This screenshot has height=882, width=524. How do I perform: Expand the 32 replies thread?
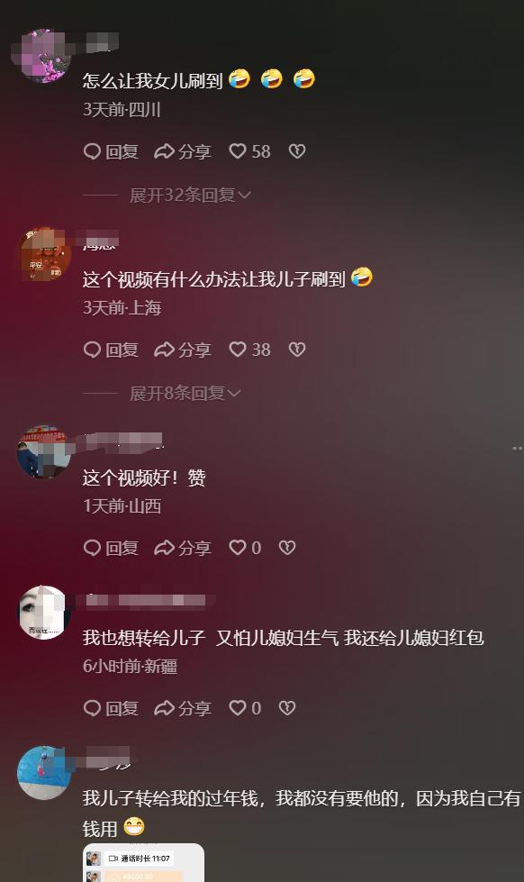[x=190, y=195]
